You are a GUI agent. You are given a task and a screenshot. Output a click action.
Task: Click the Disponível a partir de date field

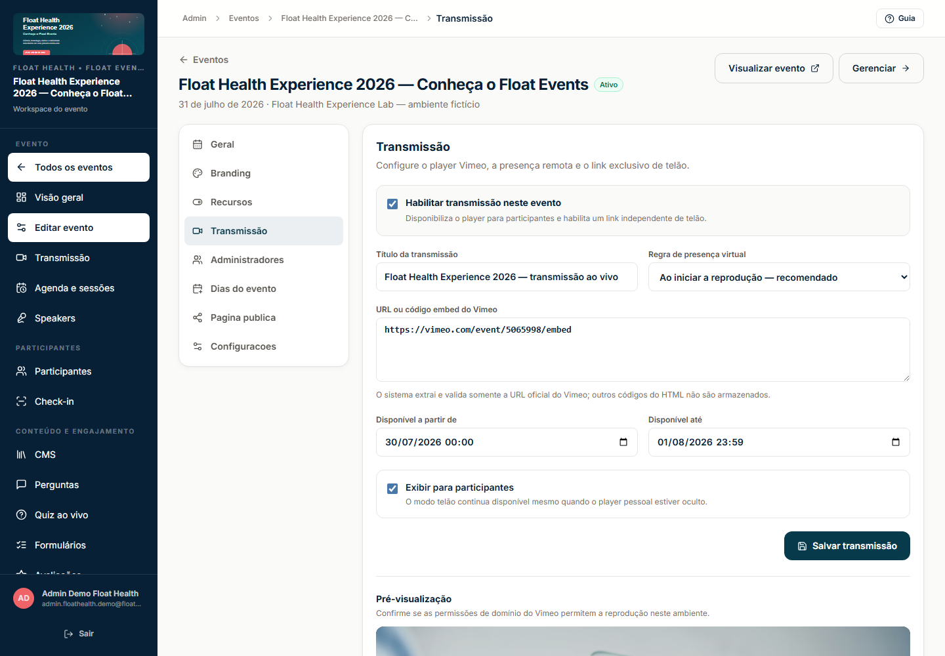point(507,442)
